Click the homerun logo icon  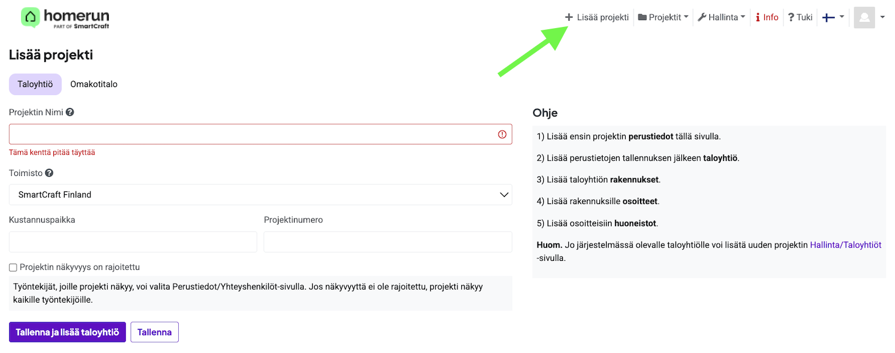point(30,17)
